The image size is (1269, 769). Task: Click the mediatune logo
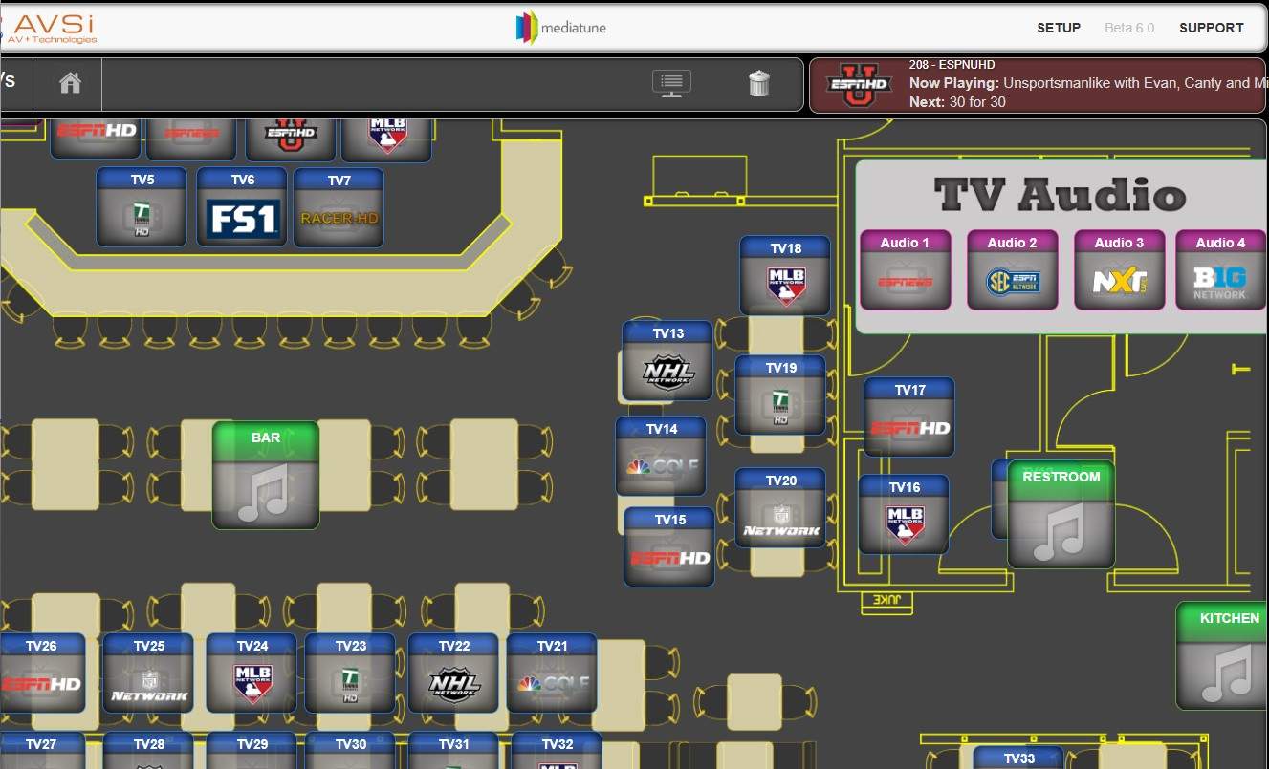(x=561, y=28)
